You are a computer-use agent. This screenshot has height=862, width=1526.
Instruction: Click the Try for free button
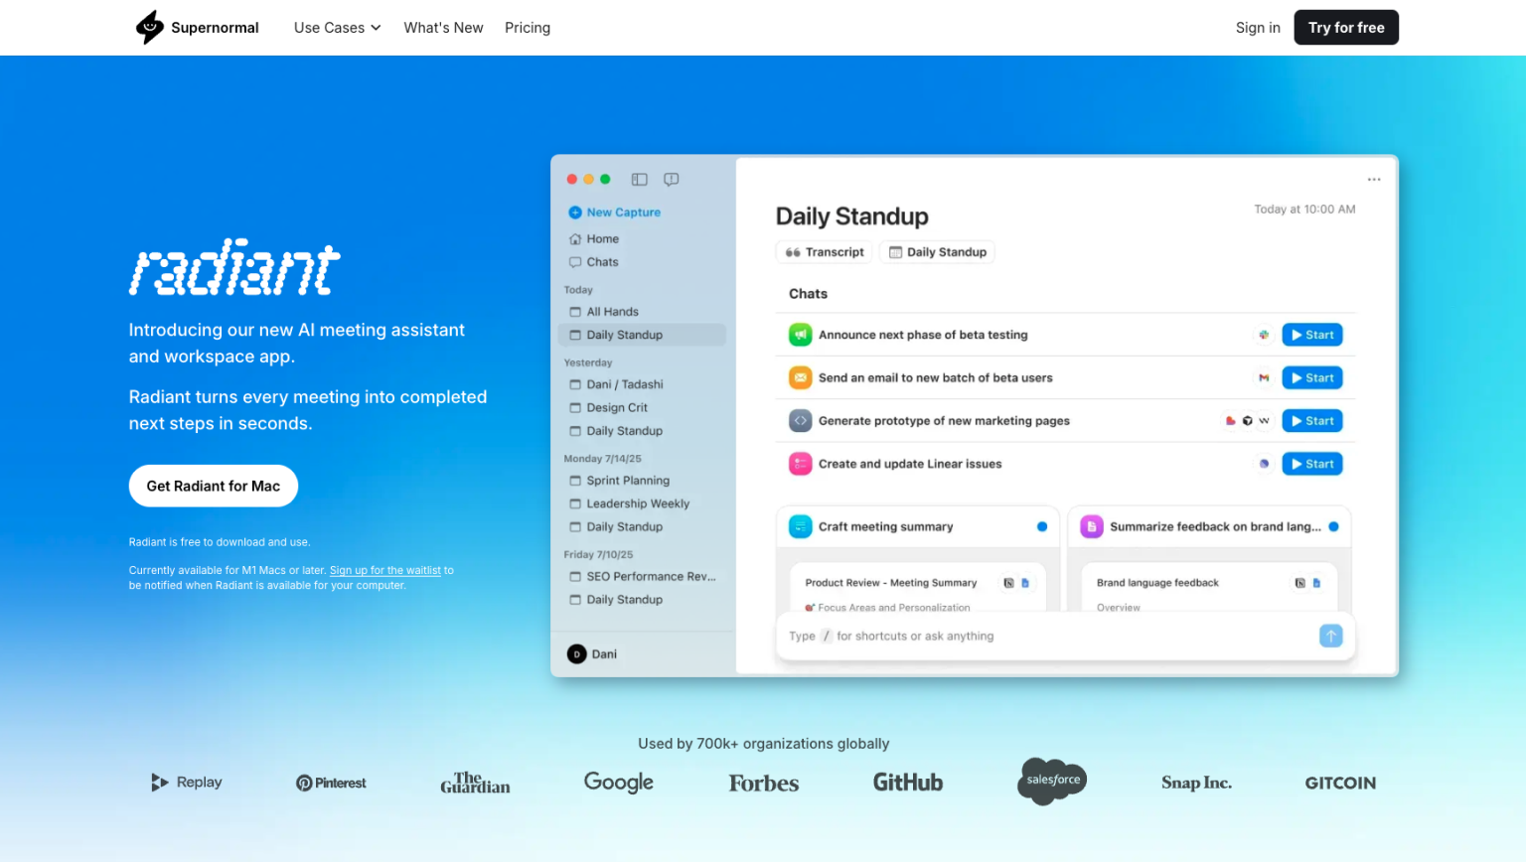click(1346, 28)
